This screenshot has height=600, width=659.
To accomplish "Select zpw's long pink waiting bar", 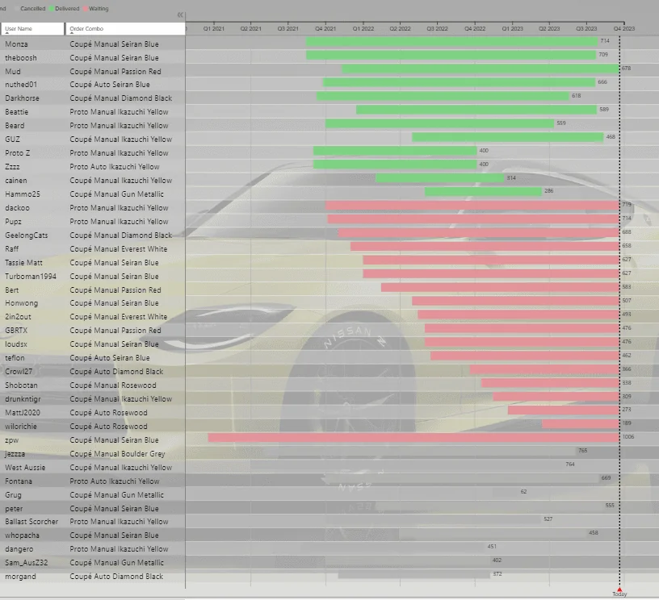I will click(x=413, y=438).
